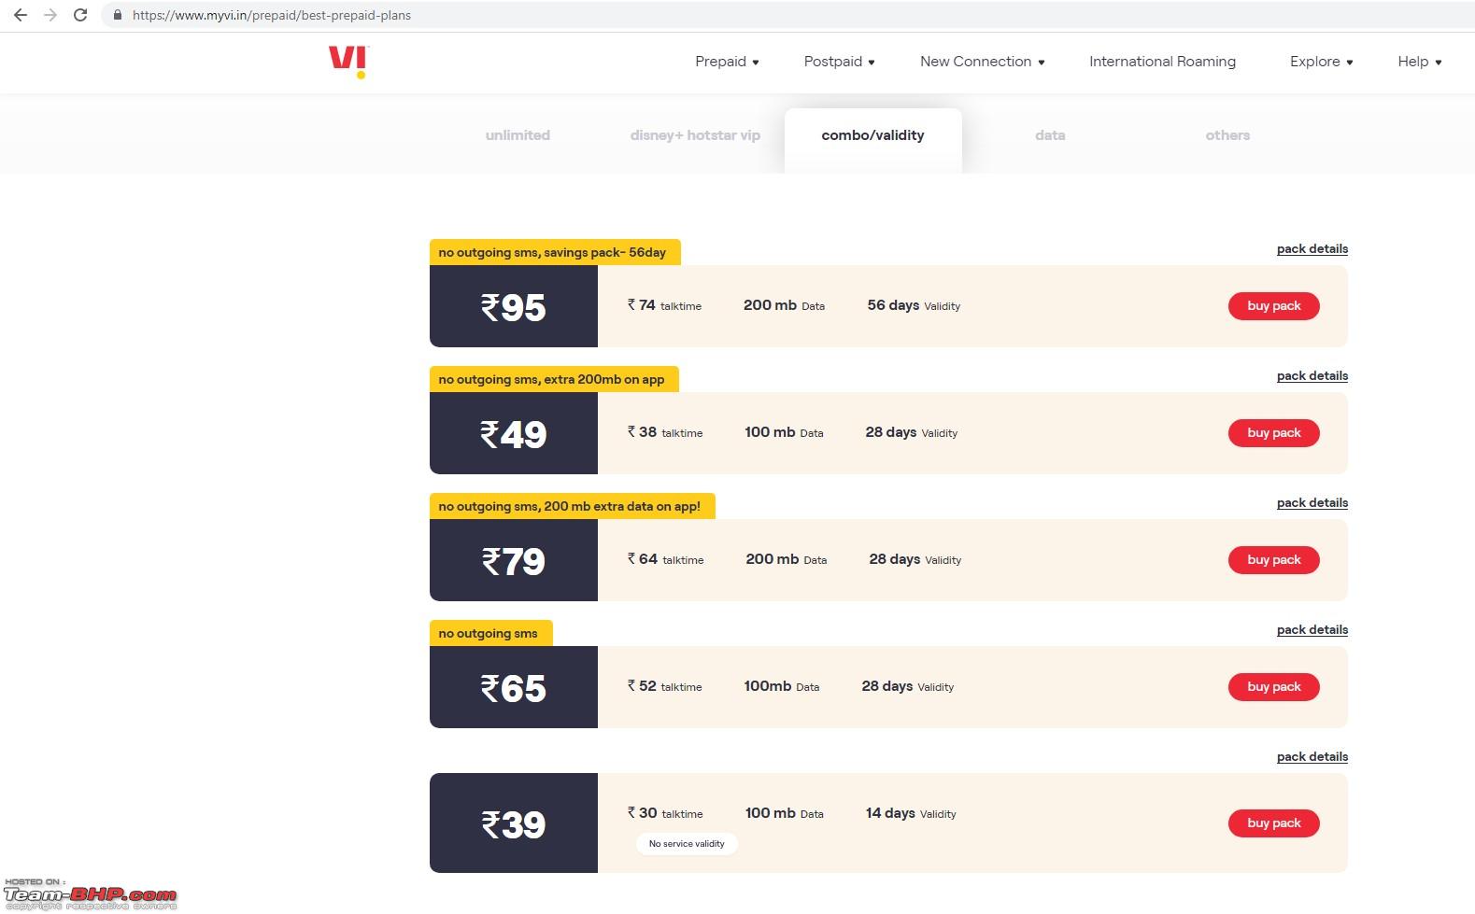
Task: Expand the Postpaid dropdown menu
Action: [839, 62]
